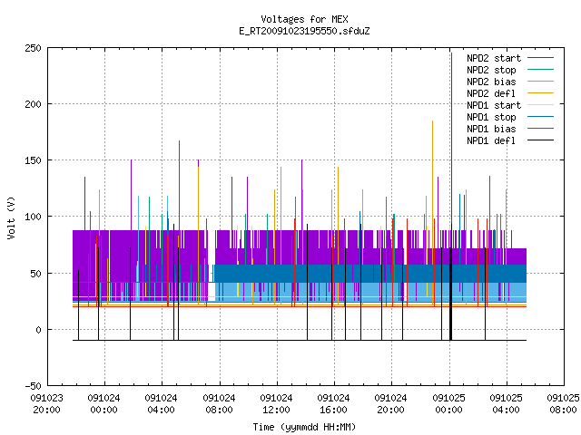Click the 'NPD1 bias' legend label
This screenshot has width=581, height=435.
pos(491,129)
